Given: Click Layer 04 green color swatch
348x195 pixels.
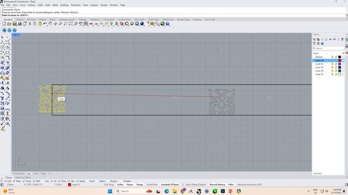Looking at the screenshot, I should (x=339, y=71).
